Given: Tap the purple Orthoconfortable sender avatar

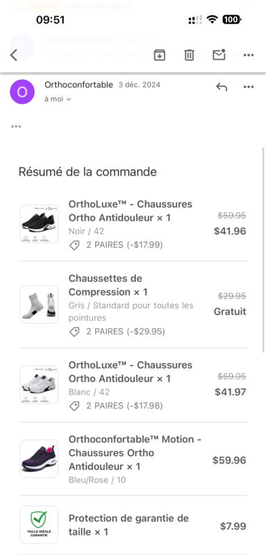Looking at the screenshot, I should pos(22,92).
